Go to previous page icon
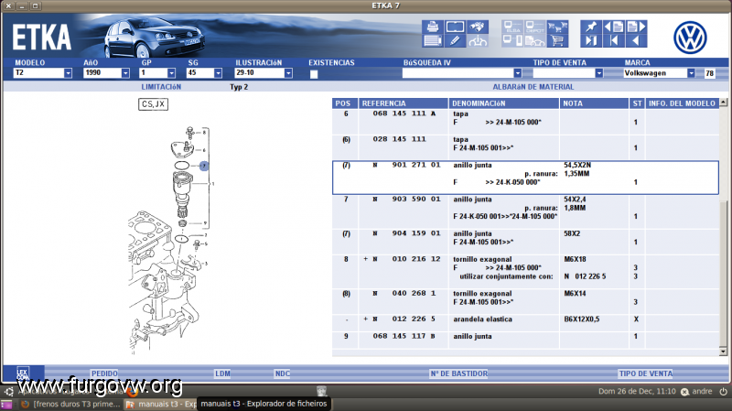This screenshot has width=732, height=411. tap(613, 27)
